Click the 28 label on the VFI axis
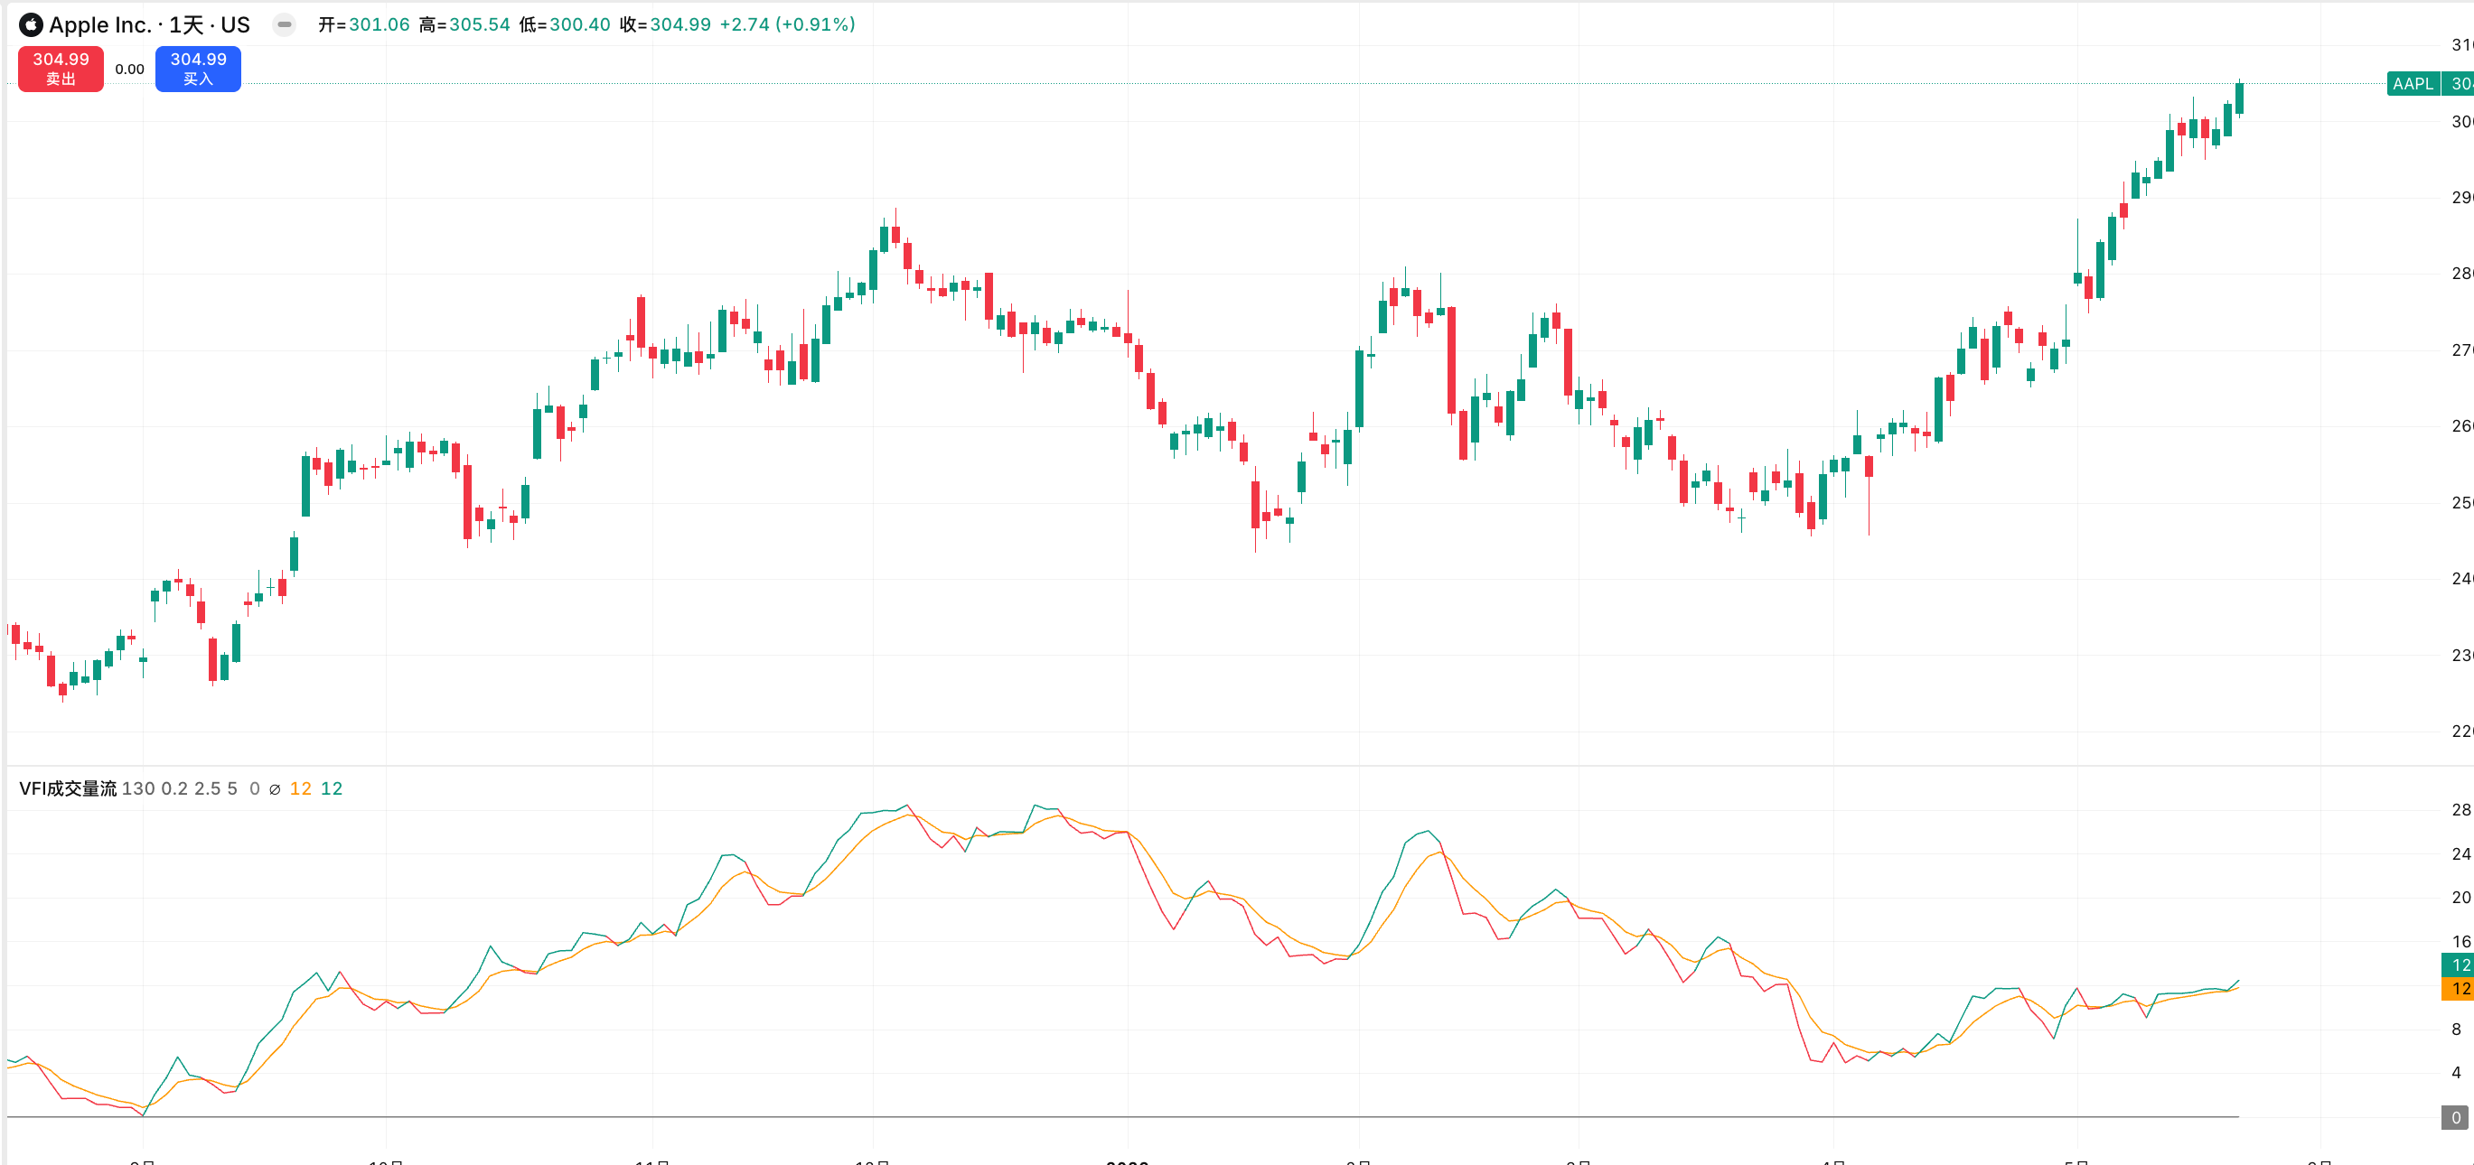Screen dimensions: 2474x1165 [2460, 810]
